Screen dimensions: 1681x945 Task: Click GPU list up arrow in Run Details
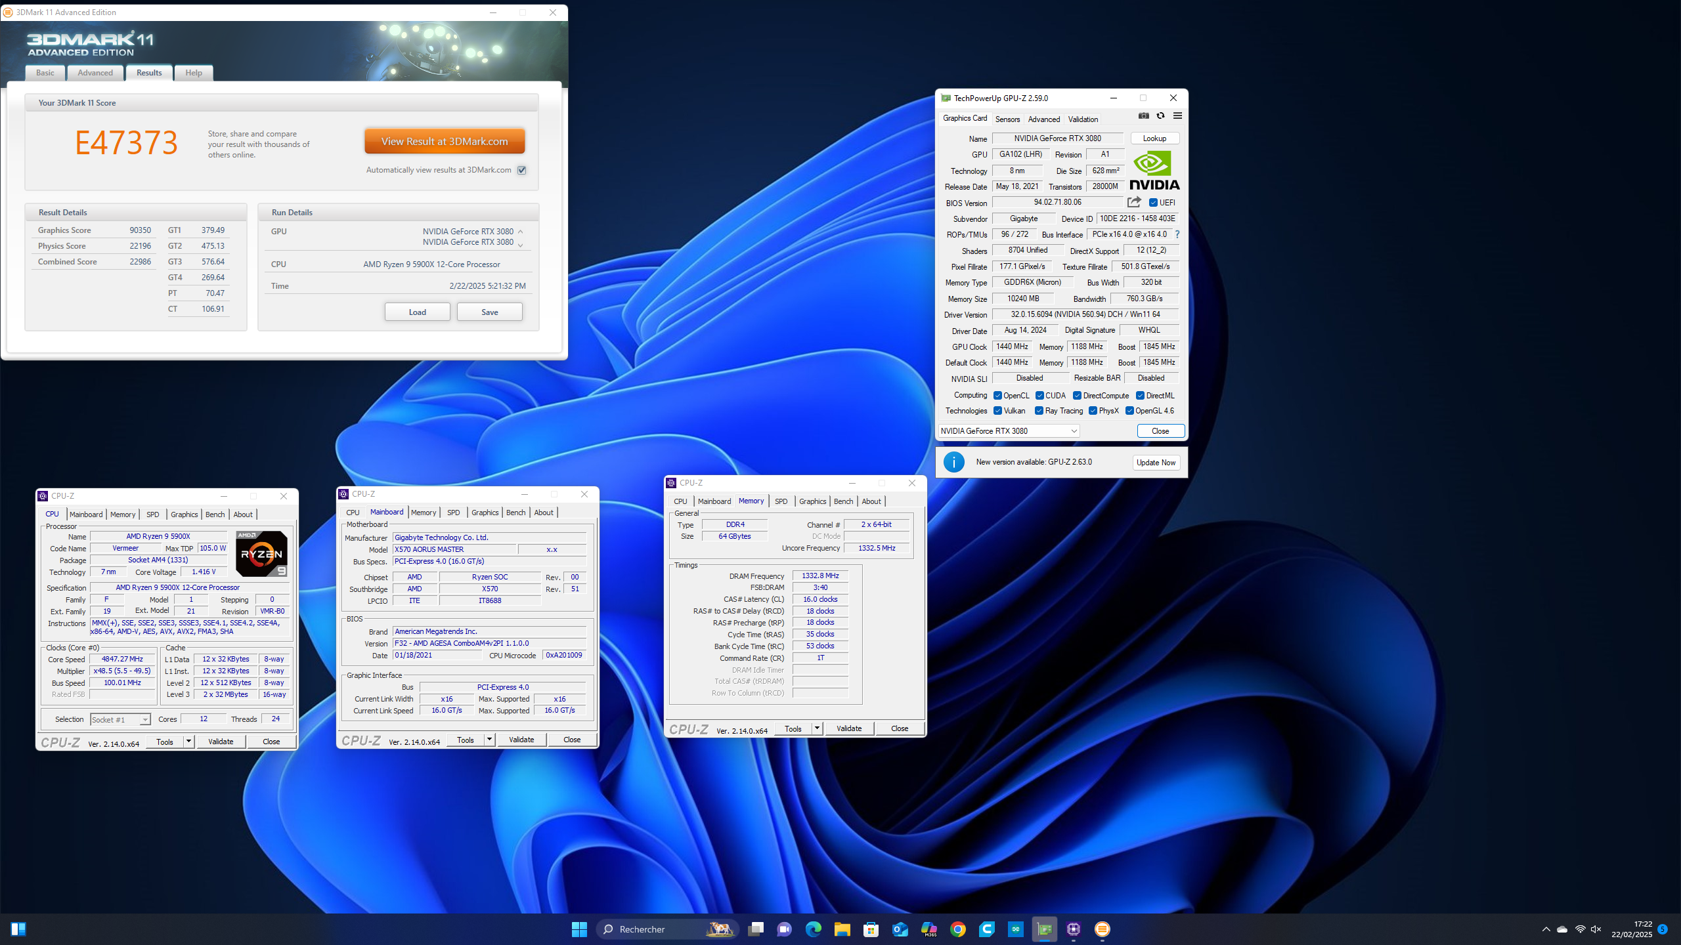521,232
